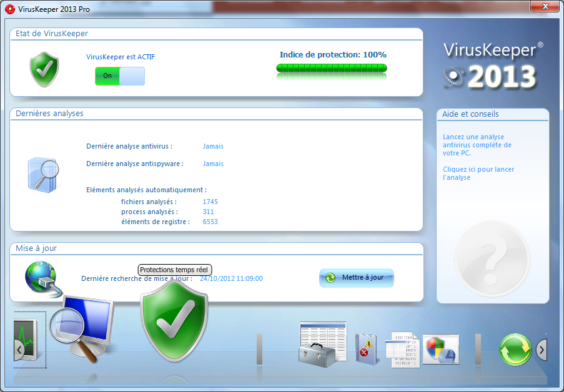Open the notebook with warning sign icon
564x392 pixels.
click(x=366, y=349)
